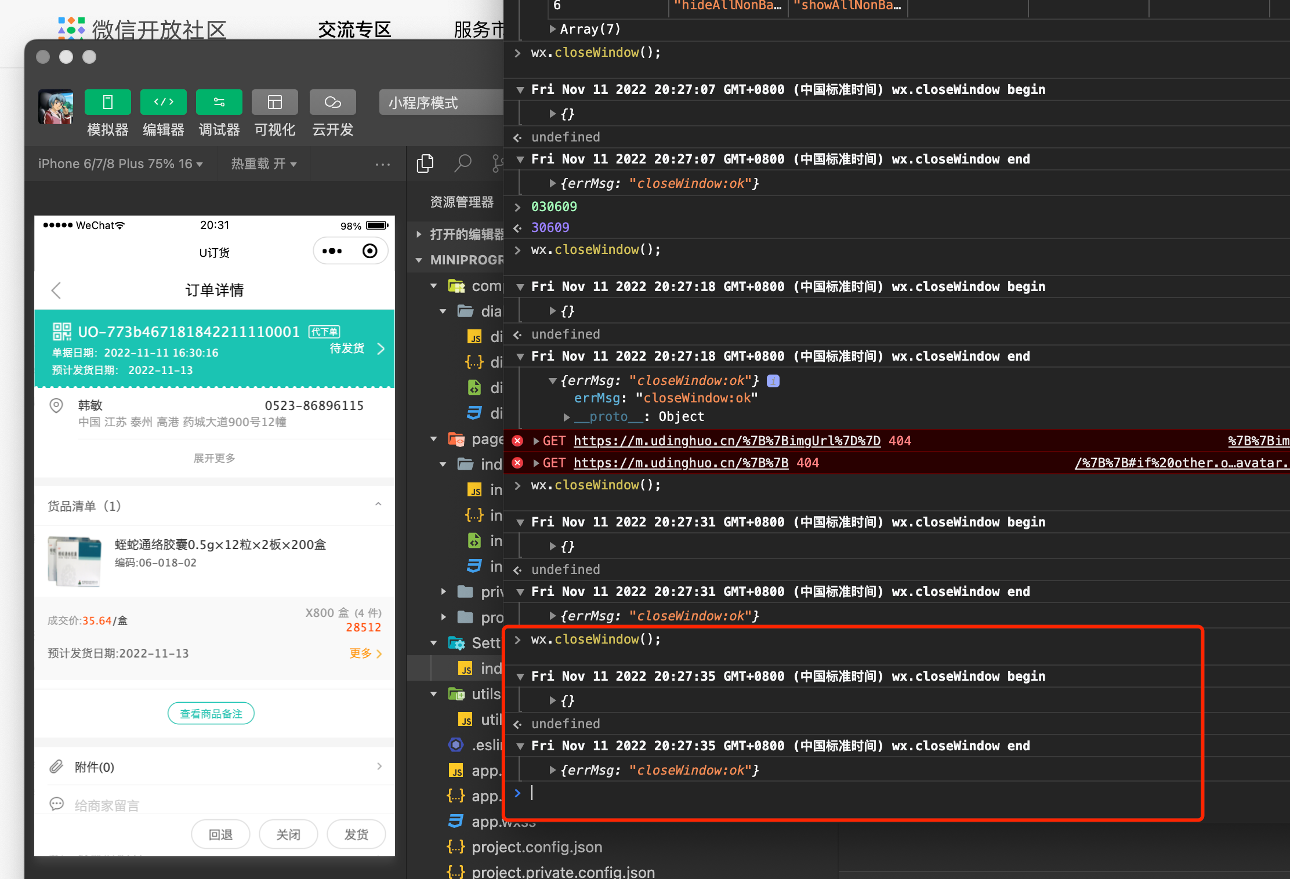Toggle the editor panel button
Viewport: 1290px width, 879px height.
point(163,103)
